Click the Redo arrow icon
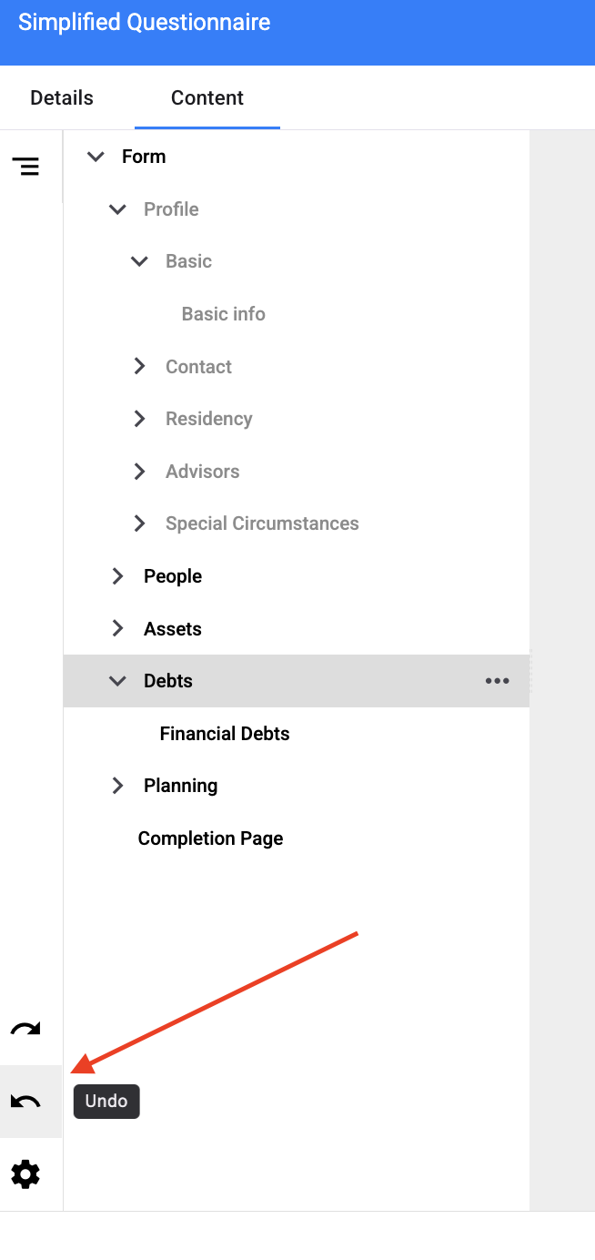 (x=25, y=1029)
